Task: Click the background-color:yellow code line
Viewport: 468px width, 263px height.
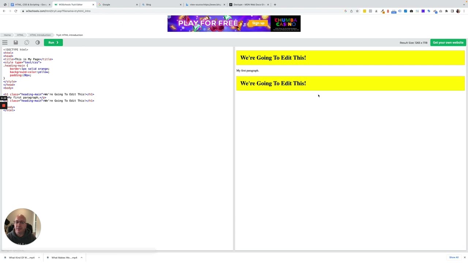Action: [x=30, y=72]
